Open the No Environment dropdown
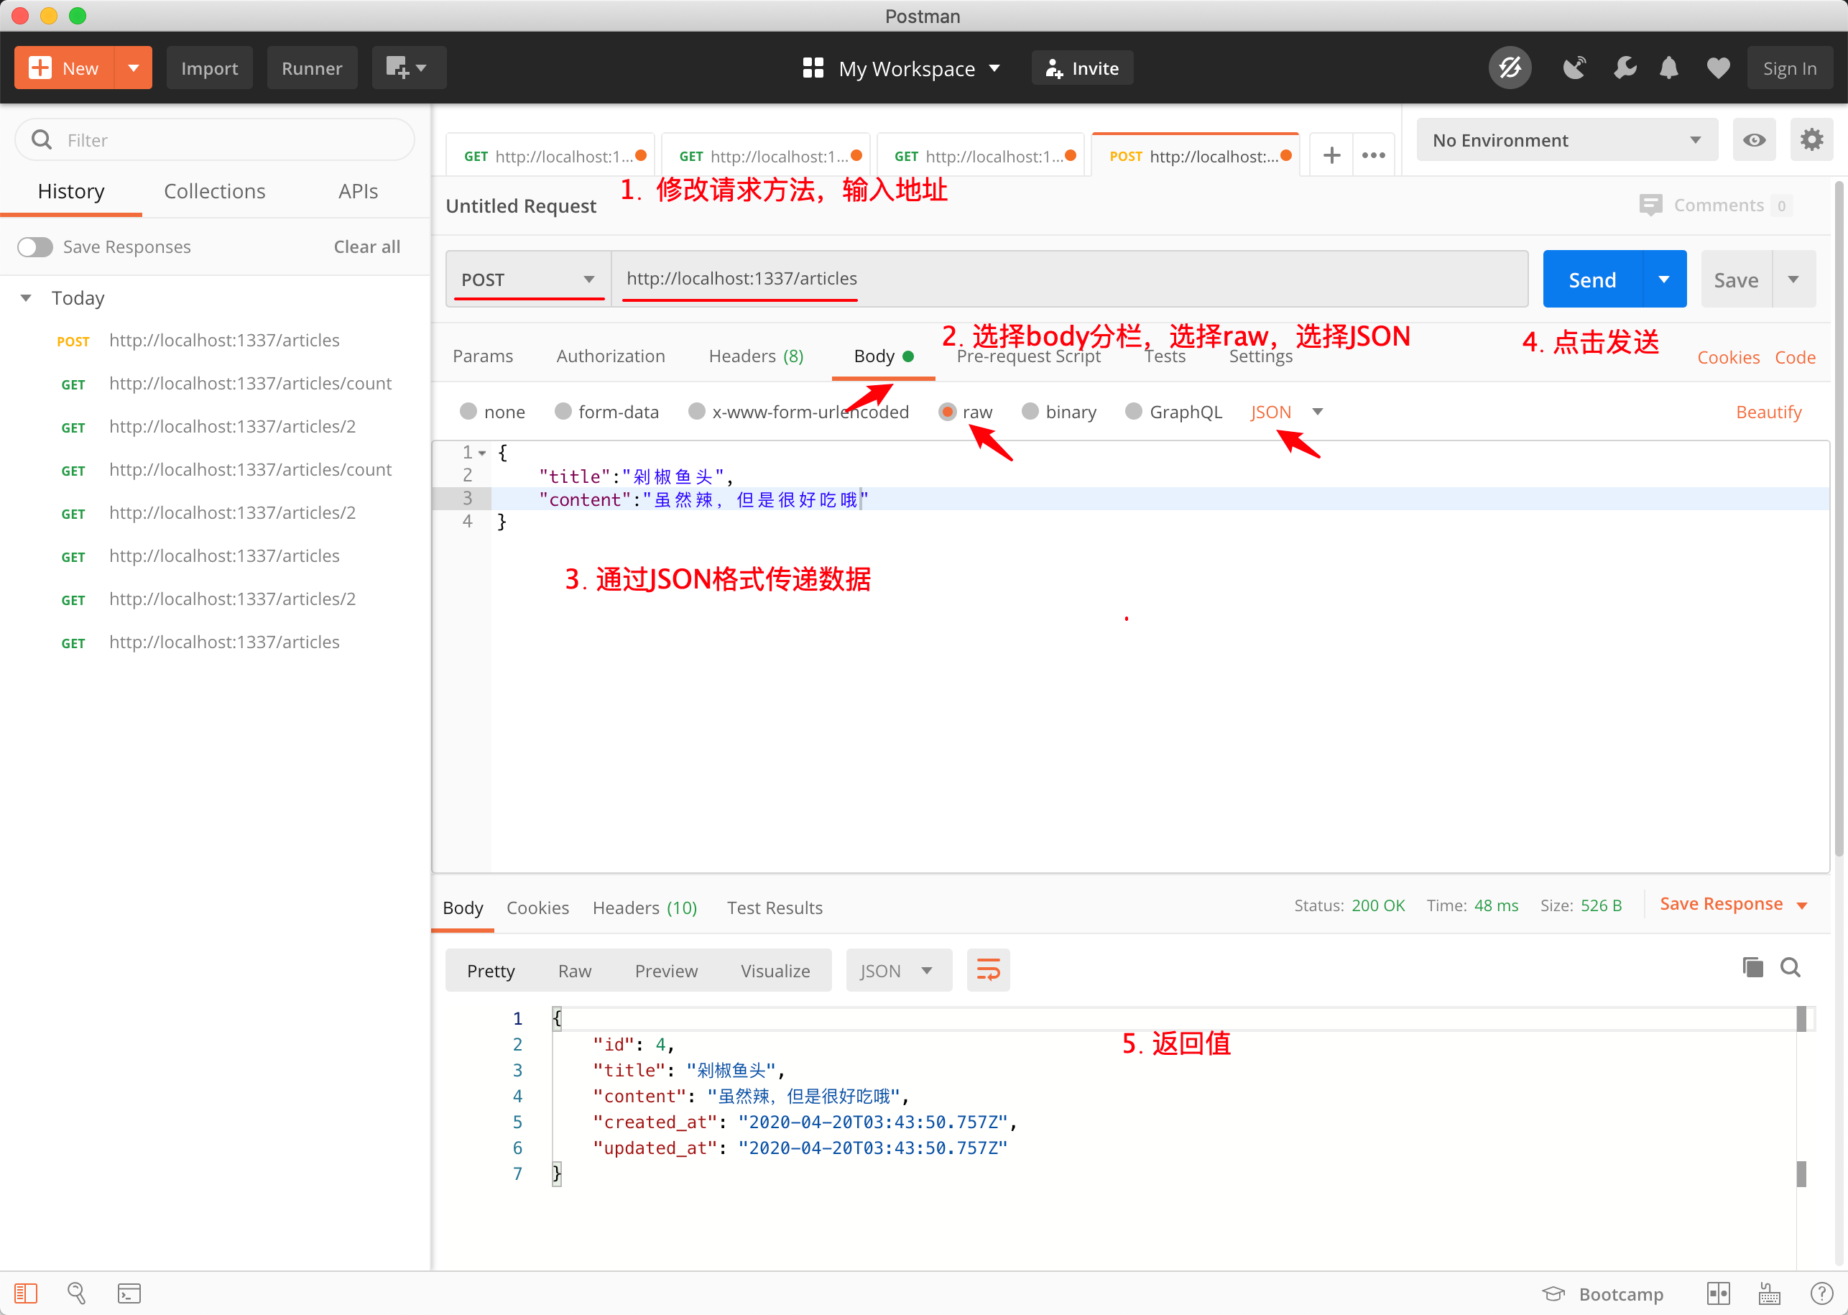This screenshot has height=1315, width=1848. click(x=1566, y=140)
